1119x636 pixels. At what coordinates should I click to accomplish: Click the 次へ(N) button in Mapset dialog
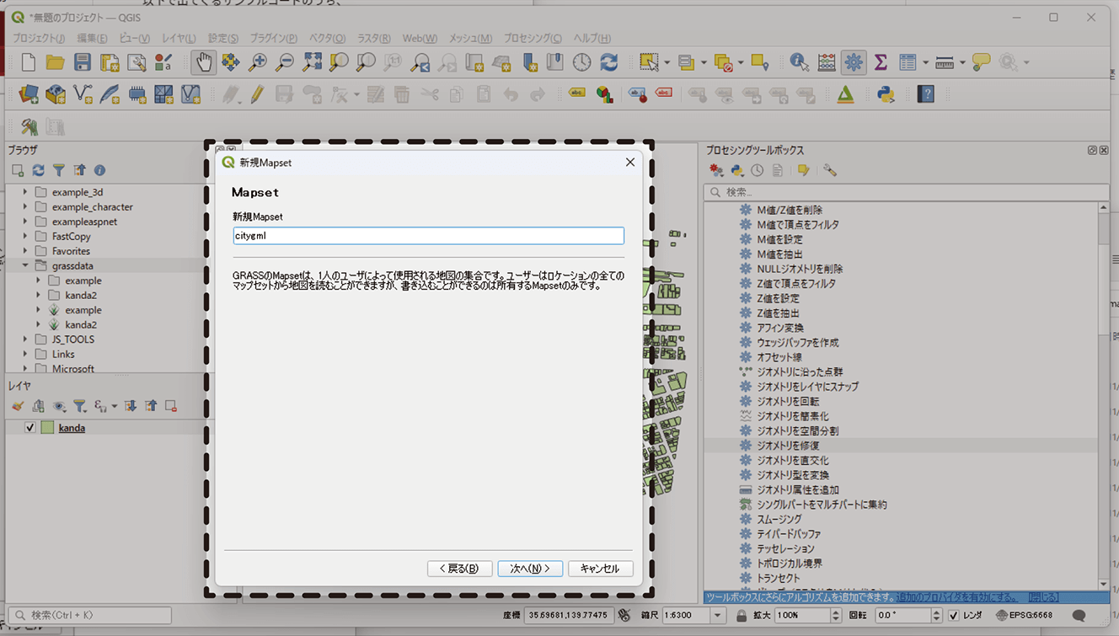pyautogui.click(x=530, y=569)
